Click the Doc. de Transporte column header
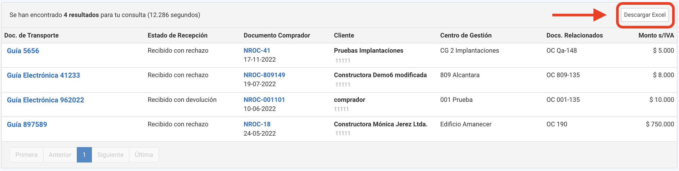The height and width of the screenshot is (171, 679). (31, 35)
